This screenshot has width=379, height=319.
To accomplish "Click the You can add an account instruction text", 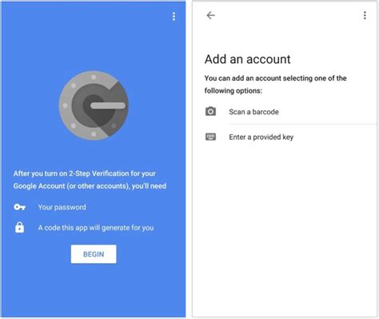I will 275,84.
